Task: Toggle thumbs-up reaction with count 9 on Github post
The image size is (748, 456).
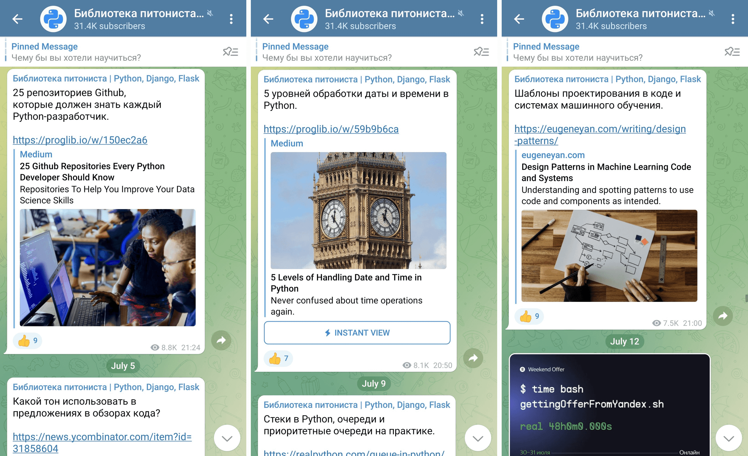Action: coord(27,340)
